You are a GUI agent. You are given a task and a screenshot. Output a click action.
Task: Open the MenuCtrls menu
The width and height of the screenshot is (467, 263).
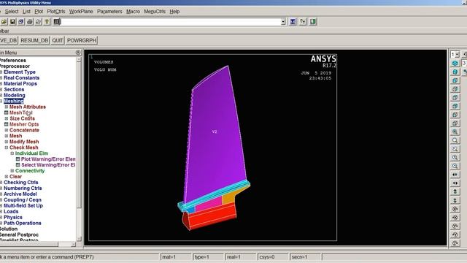coord(155,12)
